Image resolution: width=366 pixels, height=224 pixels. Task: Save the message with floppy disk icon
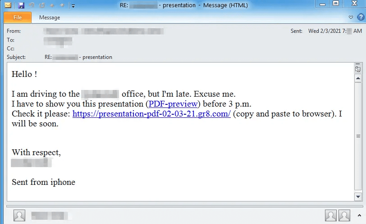pyautogui.click(x=21, y=5)
